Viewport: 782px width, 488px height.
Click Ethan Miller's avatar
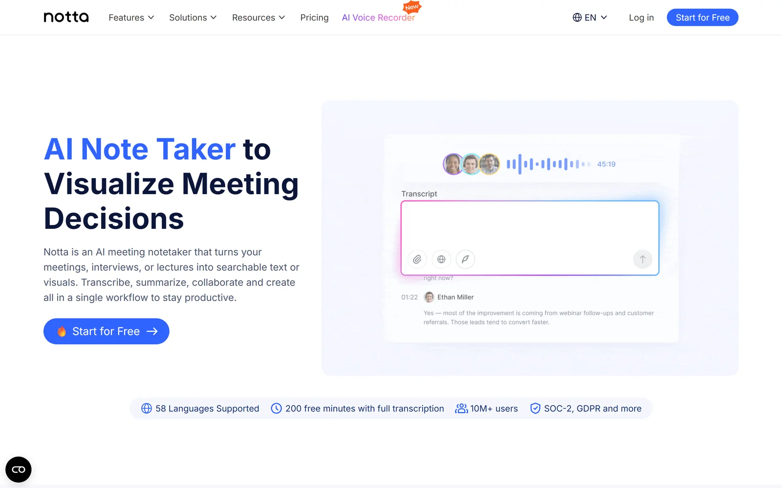point(429,297)
